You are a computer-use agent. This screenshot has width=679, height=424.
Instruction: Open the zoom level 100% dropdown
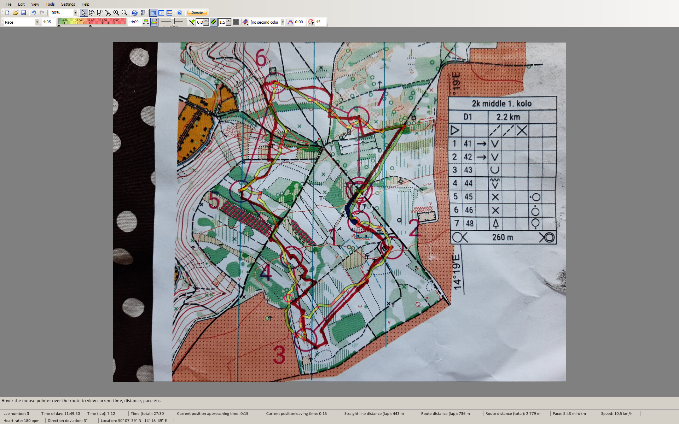coord(75,13)
